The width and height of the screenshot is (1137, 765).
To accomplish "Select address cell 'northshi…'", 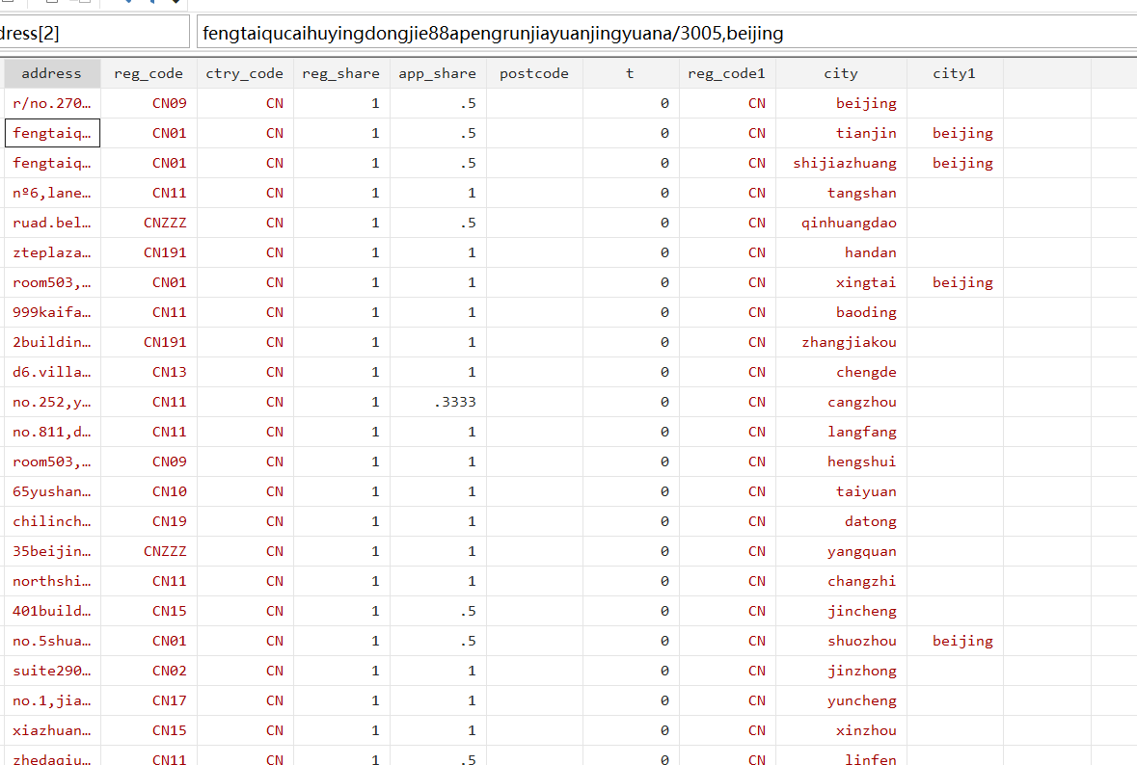I will tap(52, 581).
